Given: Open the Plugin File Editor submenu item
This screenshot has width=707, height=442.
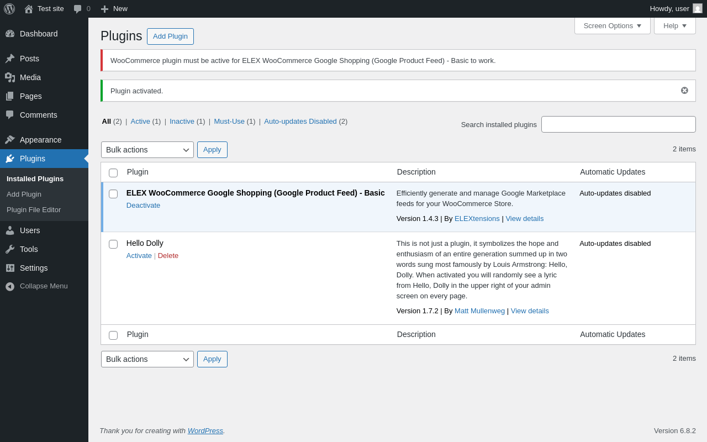Looking at the screenshot, I should [34, 210].
